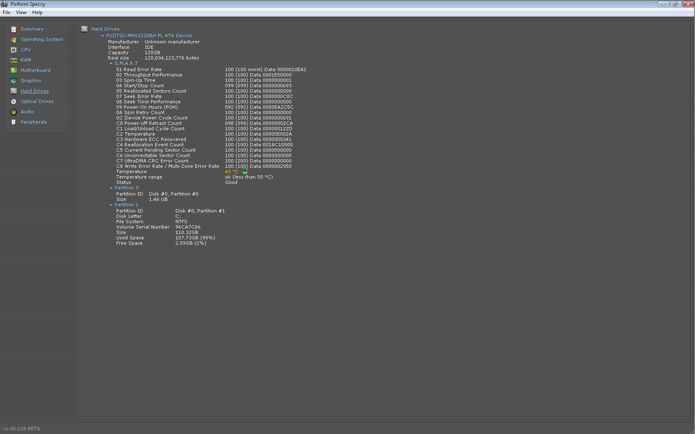The image size is (695, 434).
Task: Select the C8 Write Error Rate row
Action: (204, 166)
